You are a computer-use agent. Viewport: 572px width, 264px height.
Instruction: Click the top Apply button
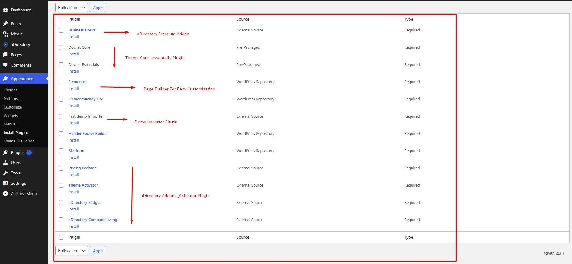(98, 8)
